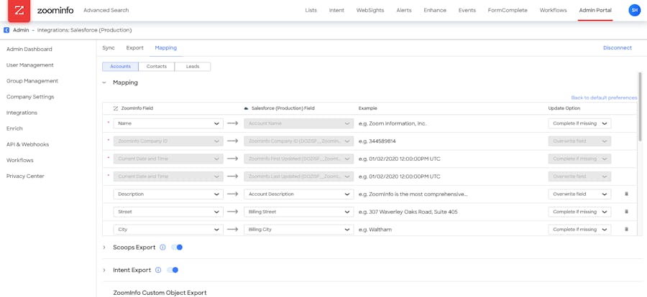Click the ZoomInfo logo icon
The height and width of the screenshot is (297, 647).
(x=19, y=11)
